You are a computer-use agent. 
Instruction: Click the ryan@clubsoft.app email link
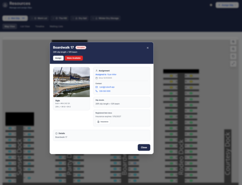click(107, 87)
